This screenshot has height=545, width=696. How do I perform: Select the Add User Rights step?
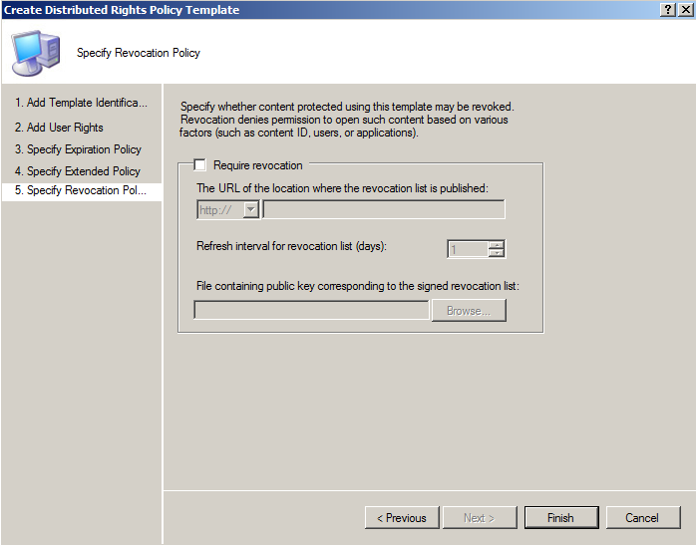[59, 128]
